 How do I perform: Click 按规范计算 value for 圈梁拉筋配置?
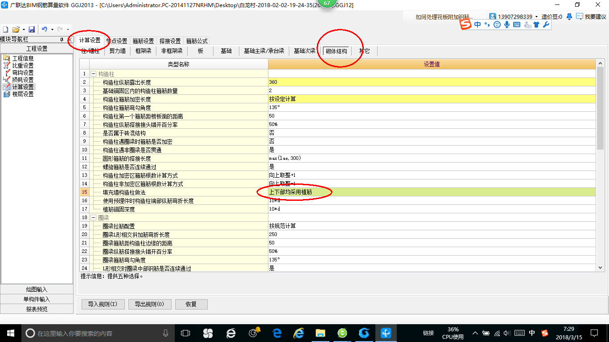coord(432,226)
